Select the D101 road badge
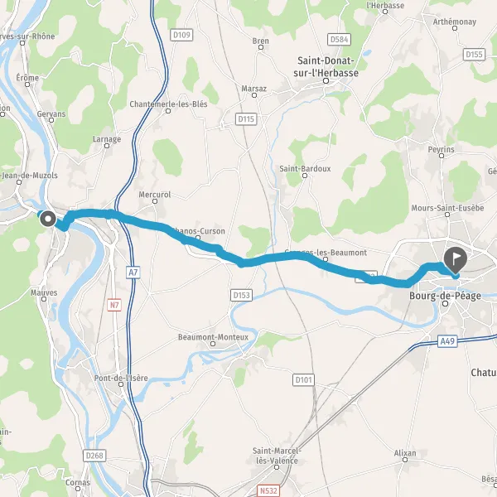The image size is (497, 497). pyautogui.click(x=304, y=379)
